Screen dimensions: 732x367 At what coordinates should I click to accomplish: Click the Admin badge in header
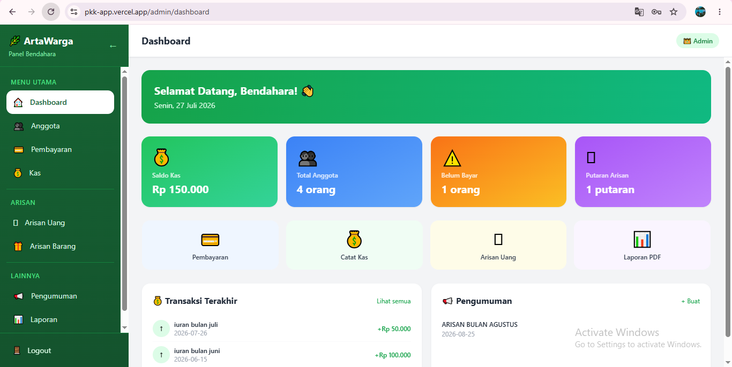[x=698, y=41]
